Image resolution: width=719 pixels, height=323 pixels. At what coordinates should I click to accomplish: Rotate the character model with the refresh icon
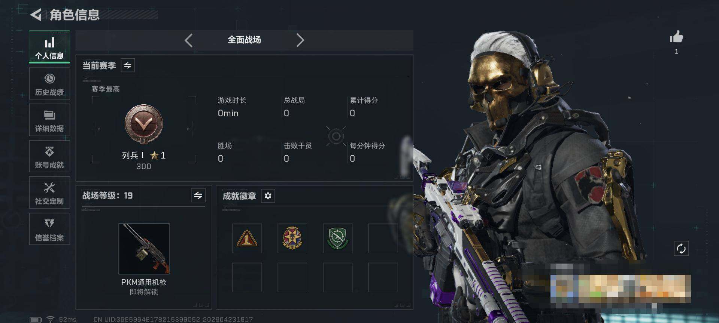681,249
